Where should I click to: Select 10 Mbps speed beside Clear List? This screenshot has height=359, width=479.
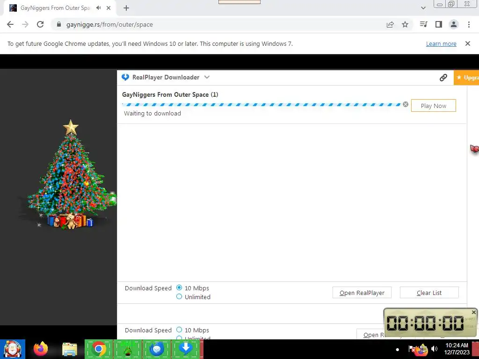click(x=179, y=287)
